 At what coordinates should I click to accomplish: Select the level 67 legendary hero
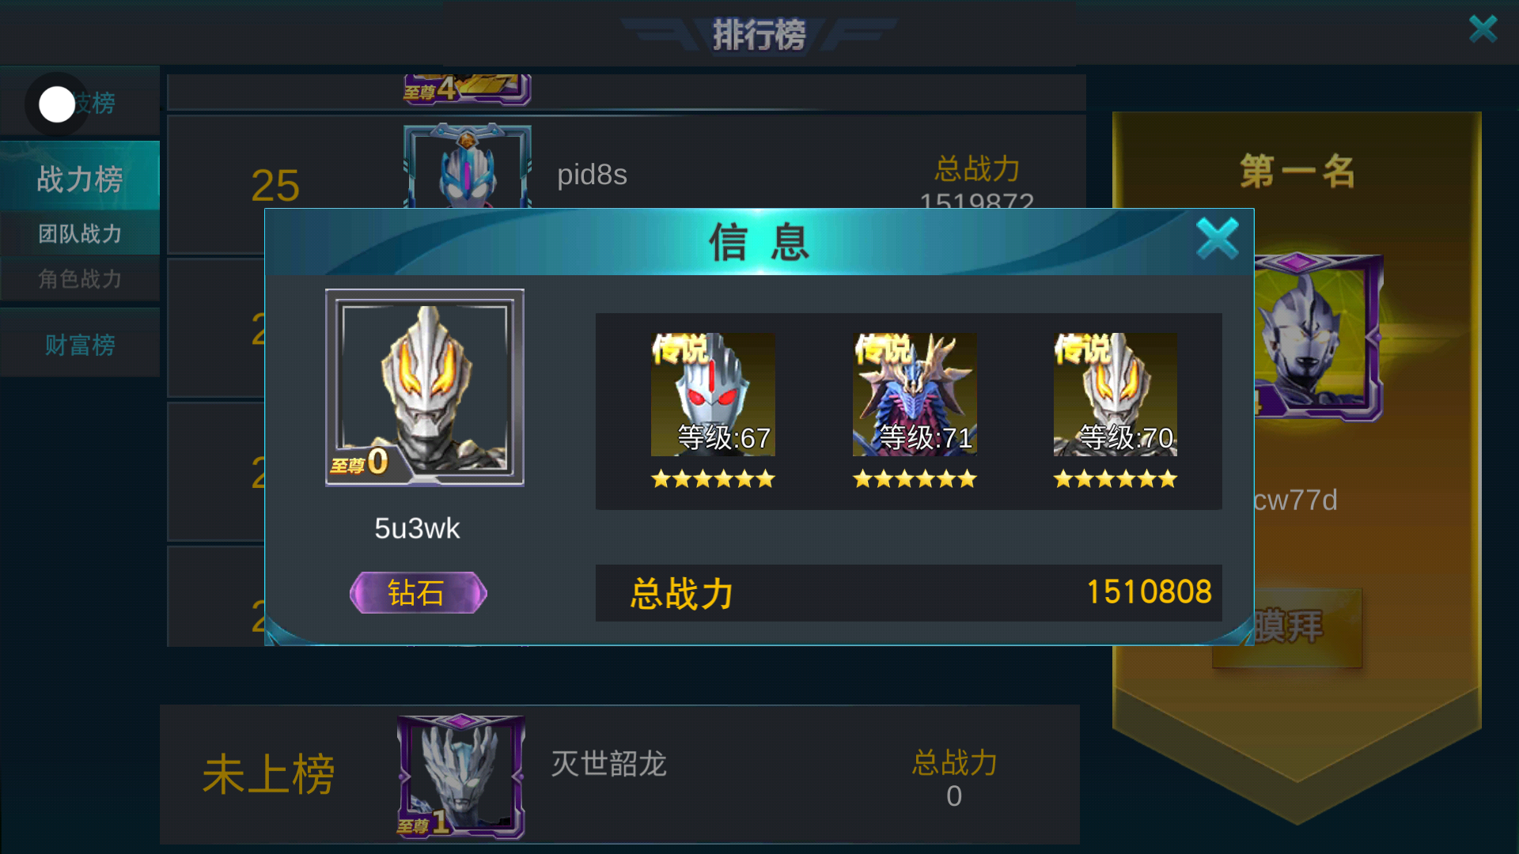click(713, 395)
